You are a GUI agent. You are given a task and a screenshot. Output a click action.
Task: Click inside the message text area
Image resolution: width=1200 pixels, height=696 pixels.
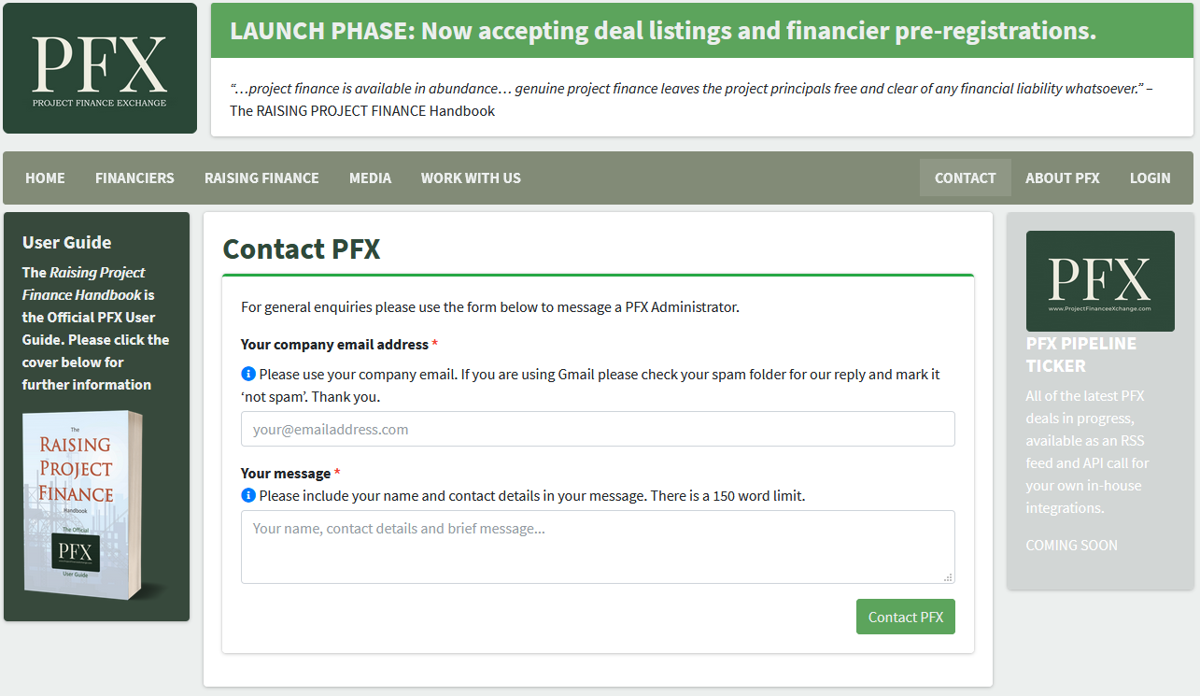(598, 547)
